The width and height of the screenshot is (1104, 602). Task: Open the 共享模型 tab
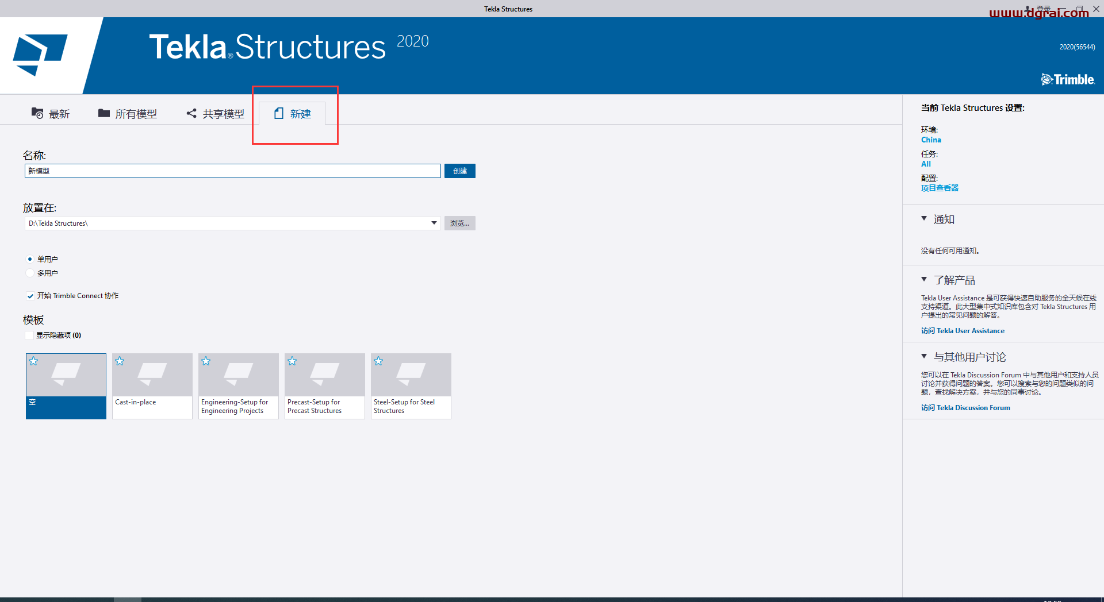click(216, 114)
